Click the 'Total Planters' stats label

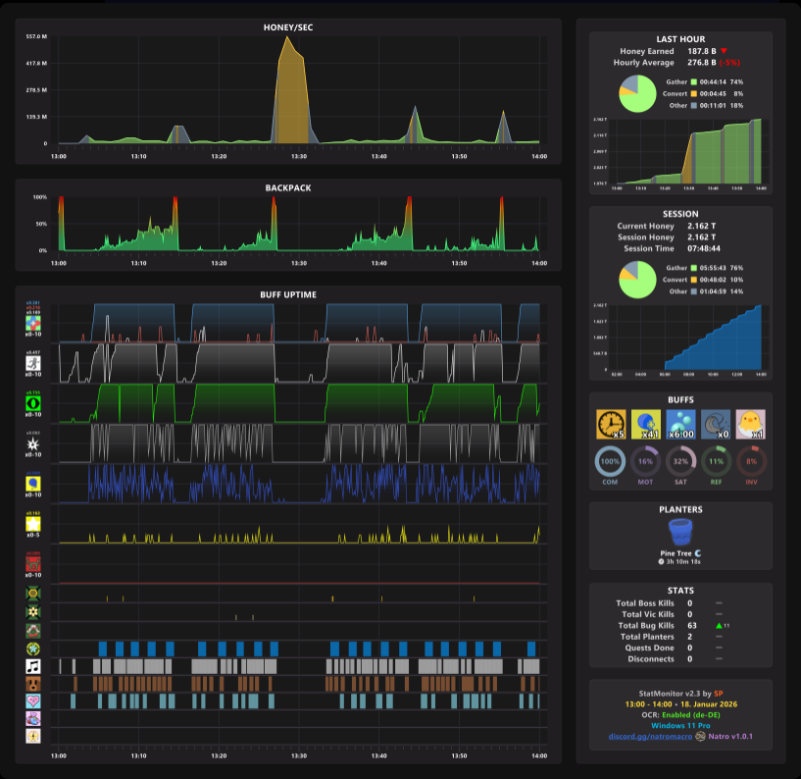pos(647,637)
